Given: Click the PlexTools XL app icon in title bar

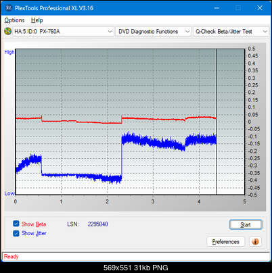Looking at the screenshot, I should tap(8, 8).
